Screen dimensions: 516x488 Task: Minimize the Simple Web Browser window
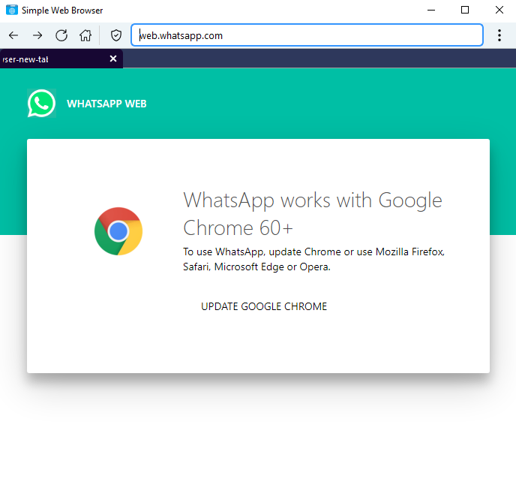tap(431, 10)
